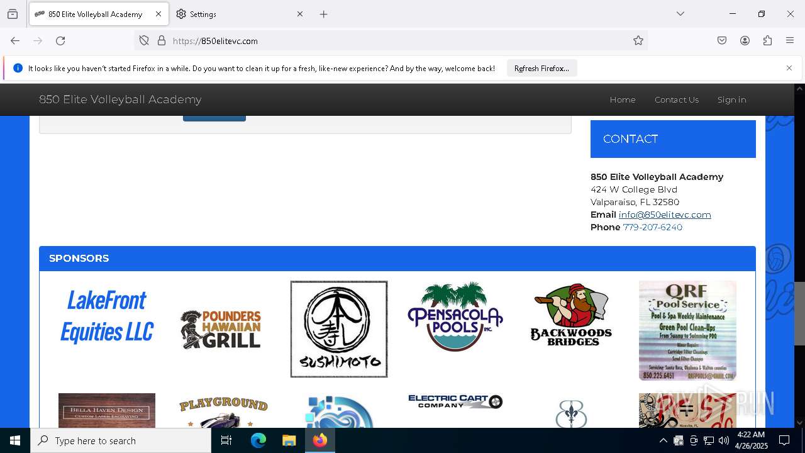Dismiss the Firefox refresh notification bar
This screenshot has width=805, height=453.
[789, 68]
